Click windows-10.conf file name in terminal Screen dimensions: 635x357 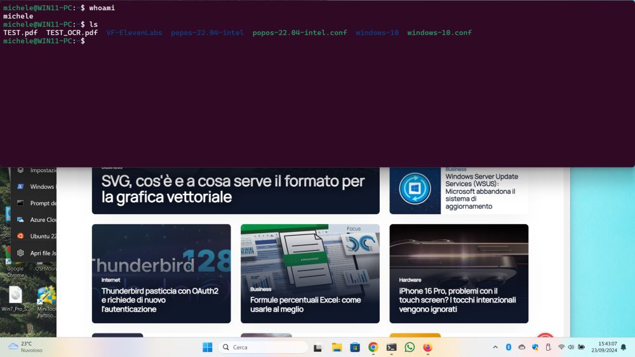click(439, 32)
